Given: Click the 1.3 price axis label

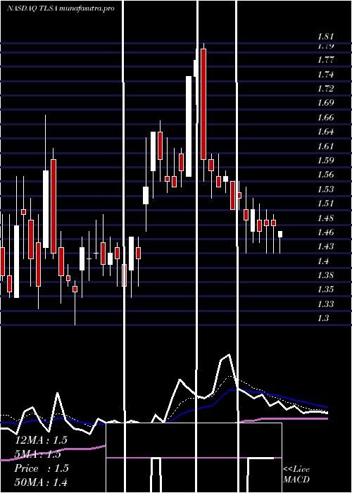Looking at the screenshot, I should point(323,318).
